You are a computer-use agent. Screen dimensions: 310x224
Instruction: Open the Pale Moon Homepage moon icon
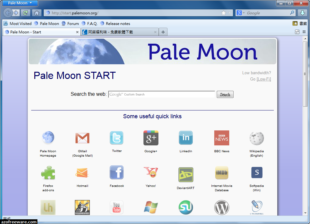click(48, 137)
